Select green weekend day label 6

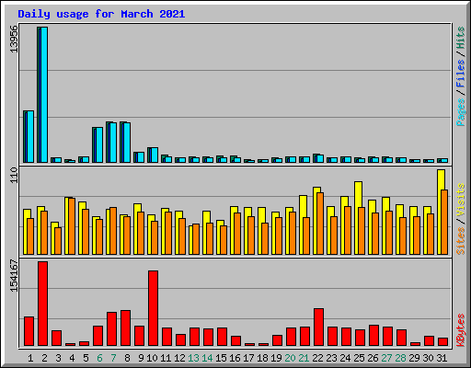click(x=99, y=358)
